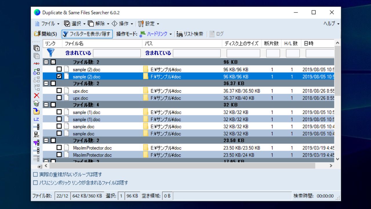Collapse the 96 KB file group
The image size is (371, 209).
[x=46, y=62]
